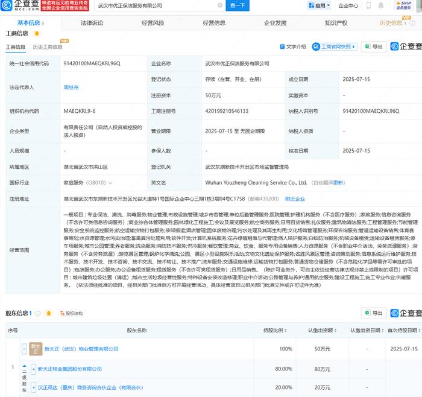Click registered capital value 50万元
Image resolution: width=422 pixels, height=397 pixels.
click(x=213, y=95)
